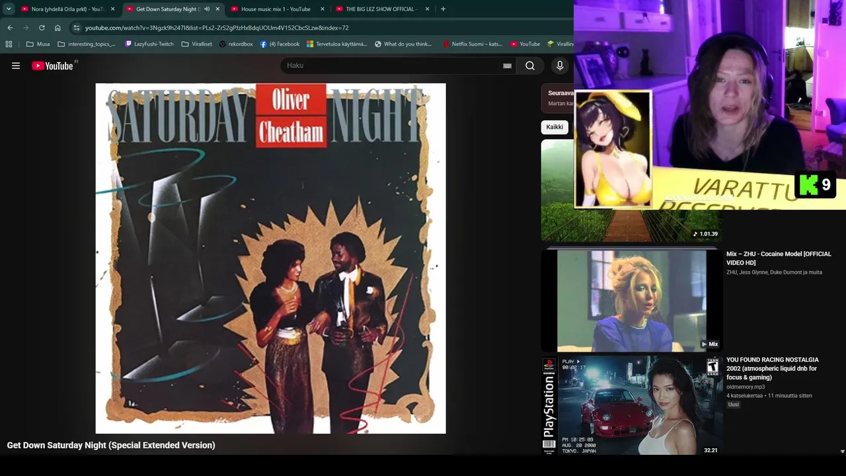846x476 pixels.
Task: Open a new browser tab
Action: click(443, 9)
